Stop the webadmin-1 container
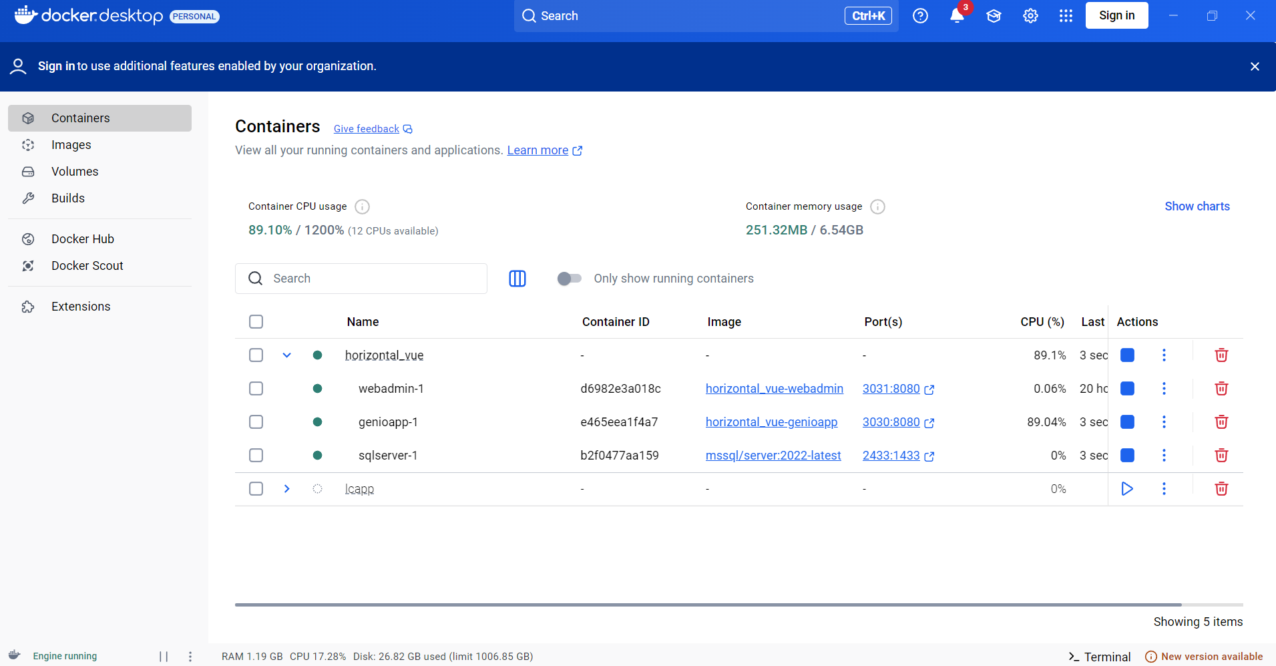This screenshot has width=1276, height=666. coord(1127,389)
